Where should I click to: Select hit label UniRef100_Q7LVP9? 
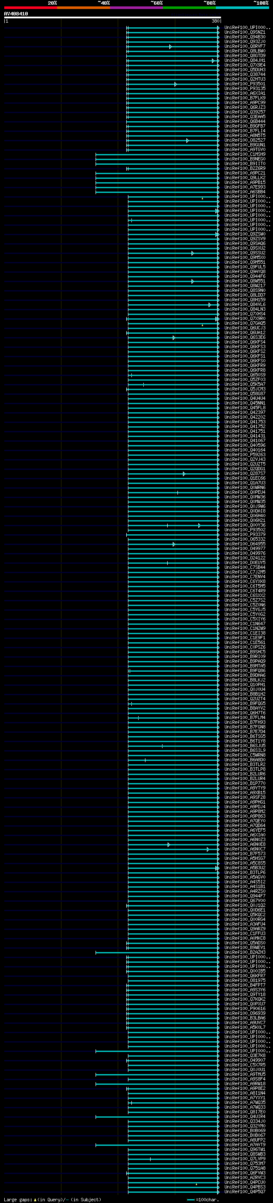pyautogui.click(x=245, y=1159)
